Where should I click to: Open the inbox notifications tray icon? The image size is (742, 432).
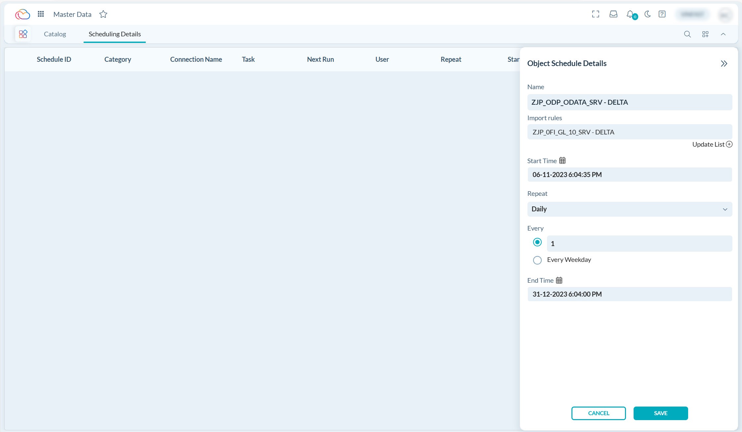(x=613, y=14)
